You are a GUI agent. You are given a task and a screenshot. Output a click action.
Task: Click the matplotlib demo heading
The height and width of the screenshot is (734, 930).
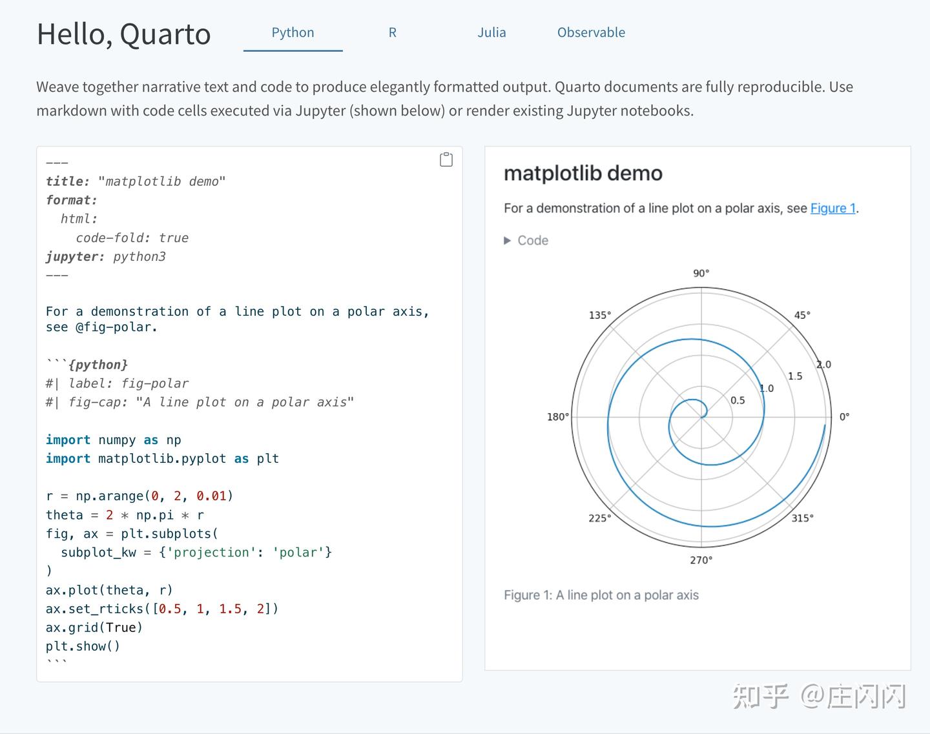coord(583,173)
